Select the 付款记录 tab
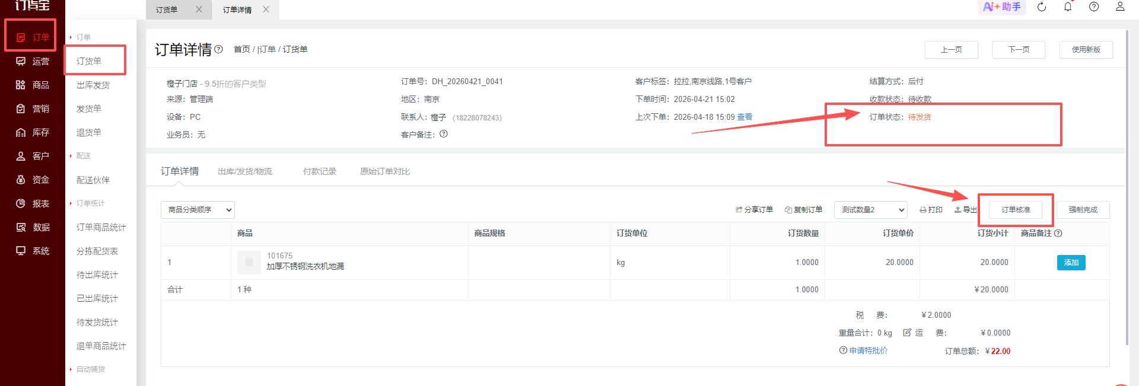The width and height of the screenshot is (1139, 386). (x=319, y=171)
